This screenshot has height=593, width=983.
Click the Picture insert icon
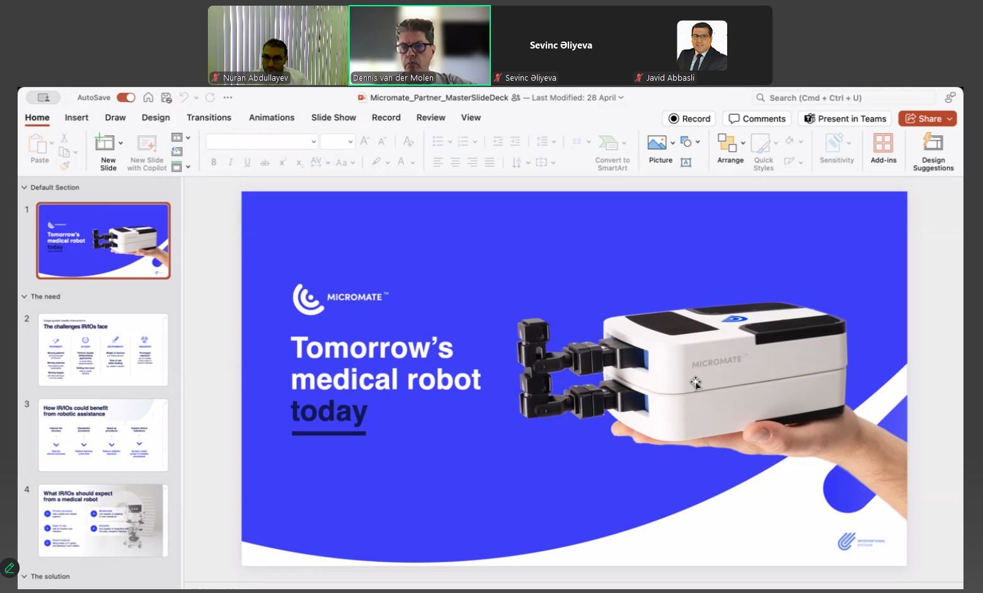[x=657, y=143]
